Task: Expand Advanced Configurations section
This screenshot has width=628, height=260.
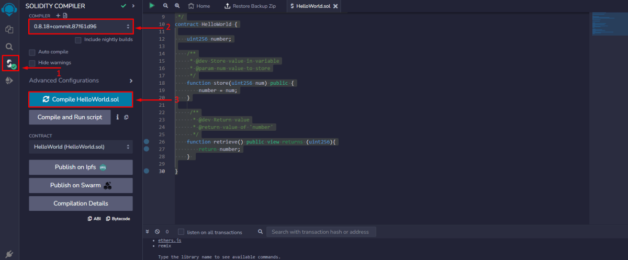Action: 81,81
